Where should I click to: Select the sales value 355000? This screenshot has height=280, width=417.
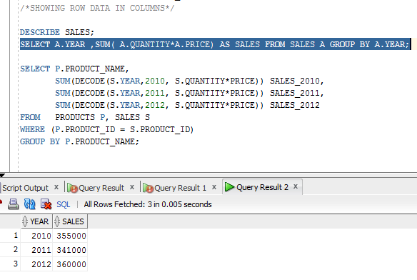pos(70,236)
